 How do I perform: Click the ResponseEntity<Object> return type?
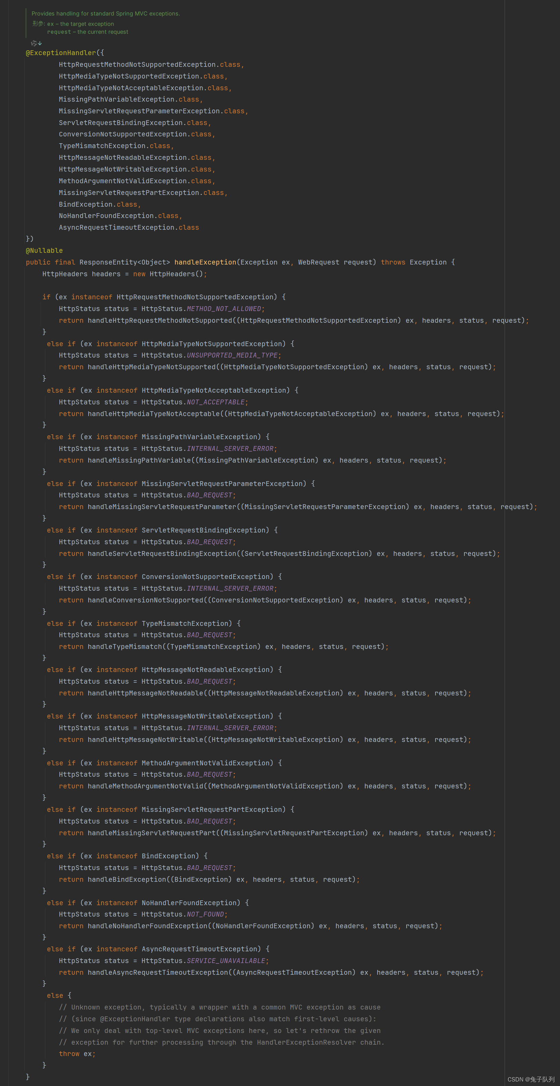125,262
